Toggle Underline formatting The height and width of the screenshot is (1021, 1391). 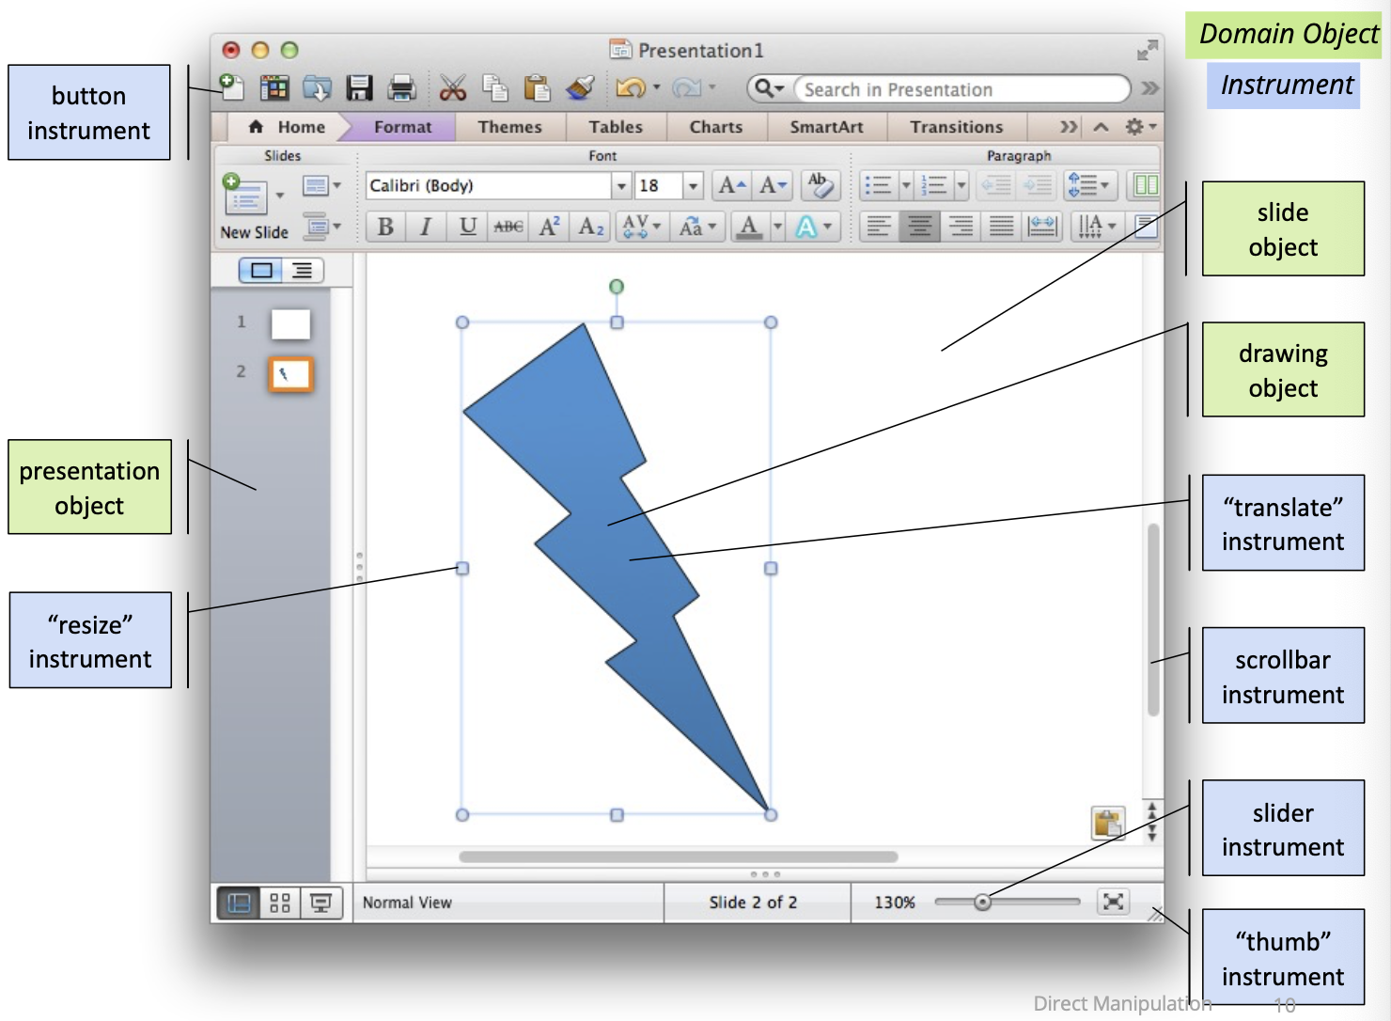tap(467, 227)
